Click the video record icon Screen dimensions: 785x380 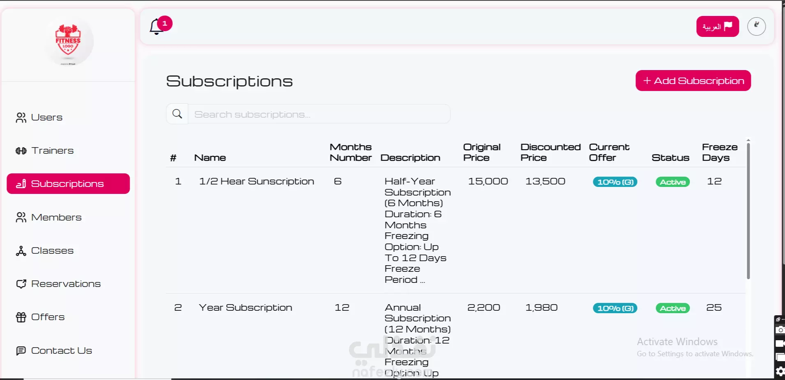(x=780, y=344)
